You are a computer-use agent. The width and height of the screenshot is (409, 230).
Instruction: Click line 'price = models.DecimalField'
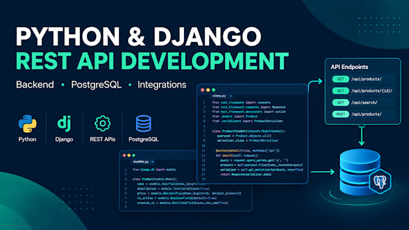(189, 193)
